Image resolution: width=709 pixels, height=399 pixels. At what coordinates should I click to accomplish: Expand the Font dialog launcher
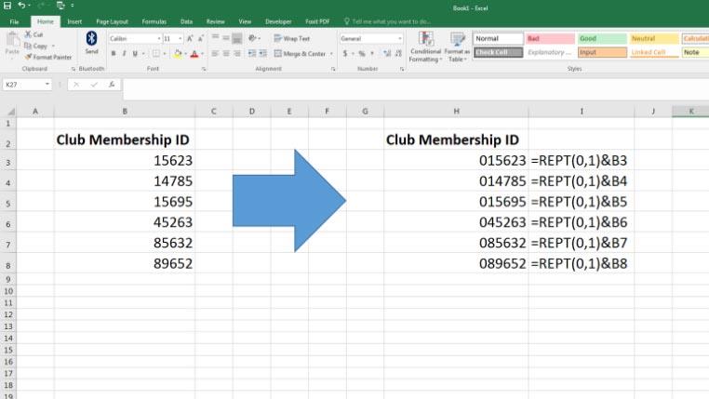click(204, 69)
